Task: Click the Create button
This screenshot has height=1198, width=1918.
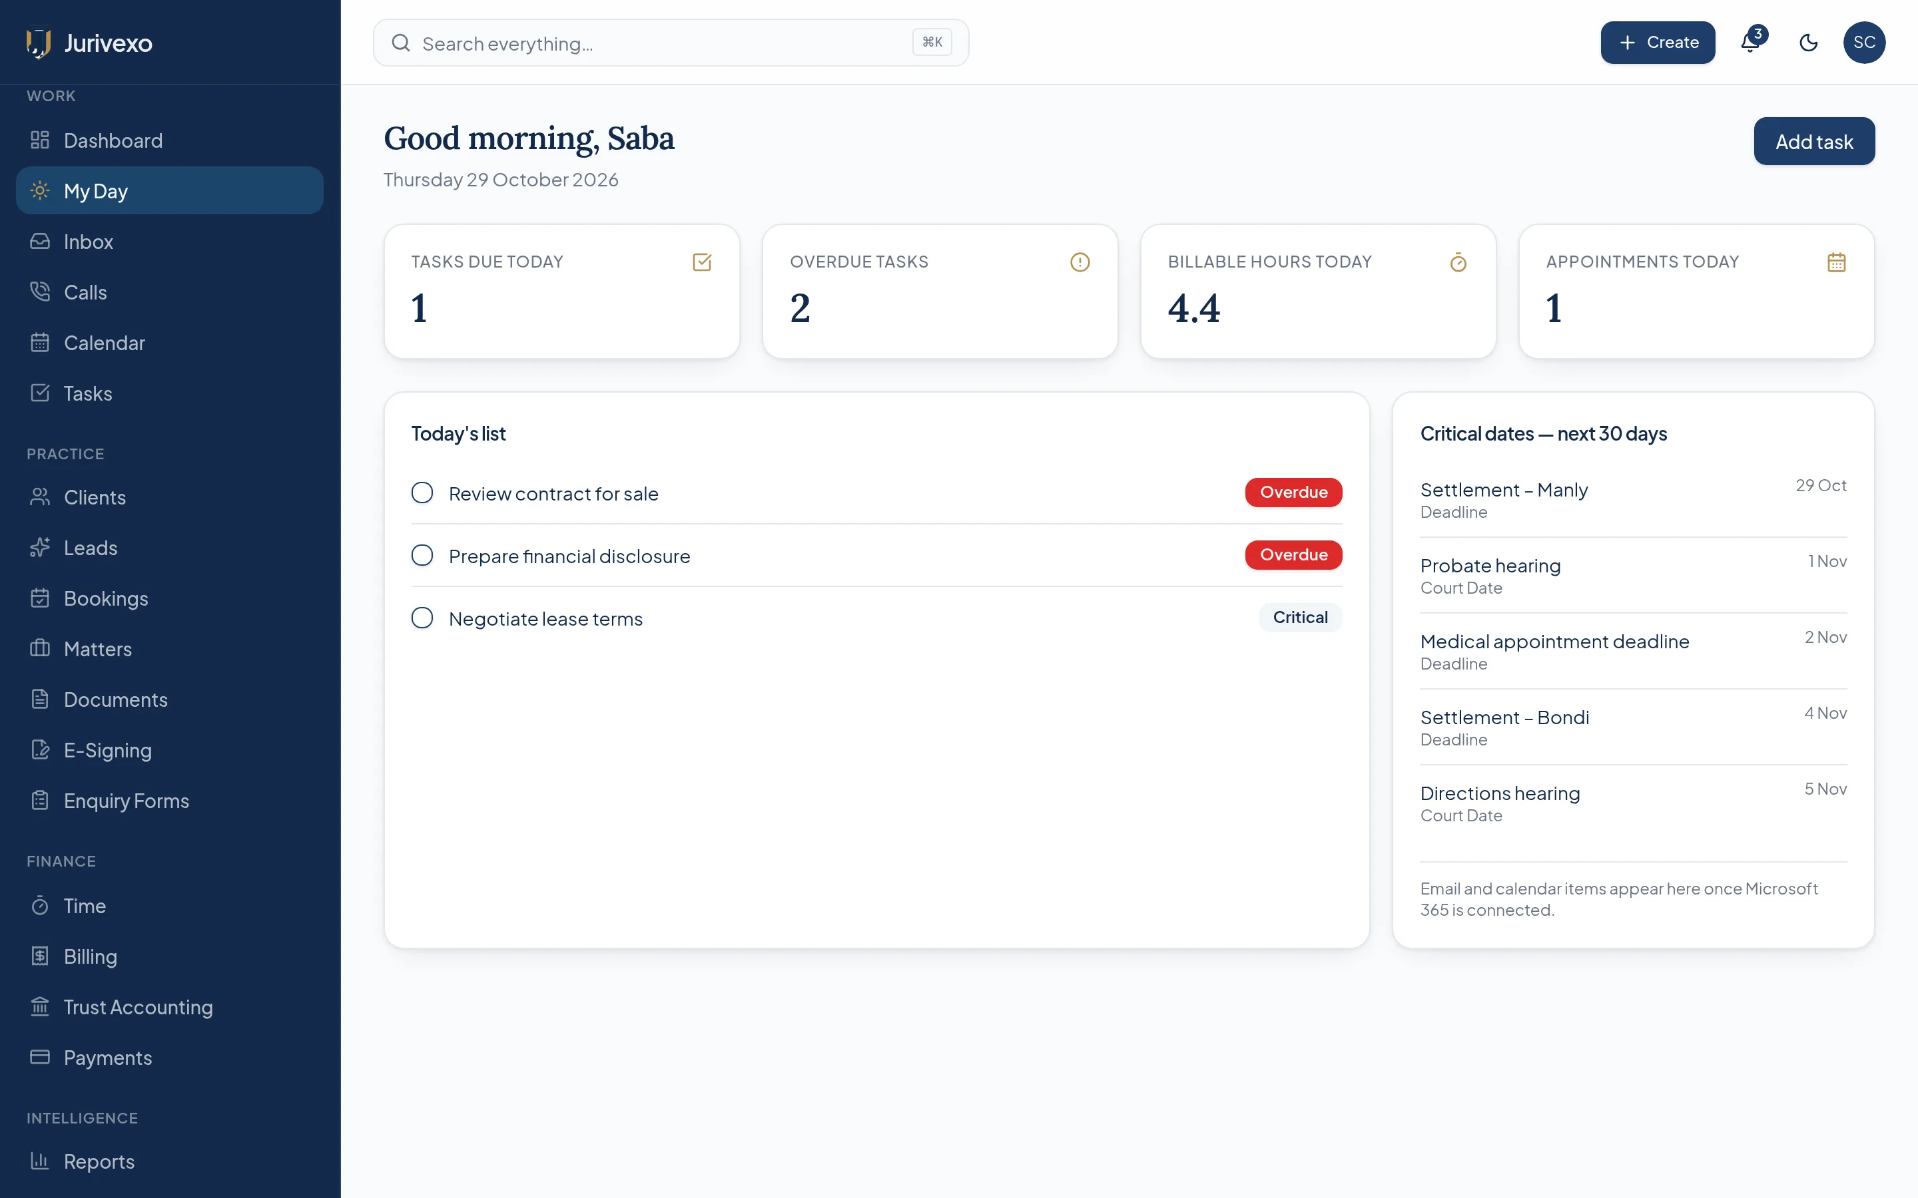Action: [x=1657, y=43]
